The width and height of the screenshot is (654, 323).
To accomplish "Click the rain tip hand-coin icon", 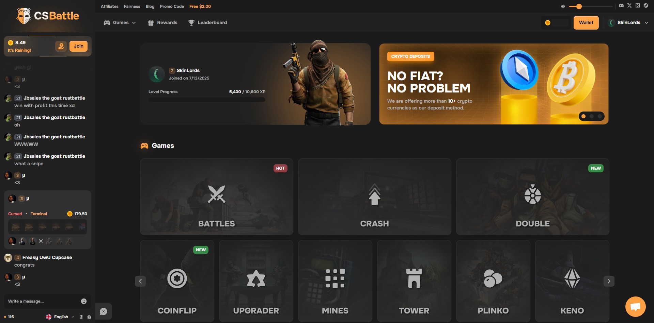I will (x=61, y=46).
